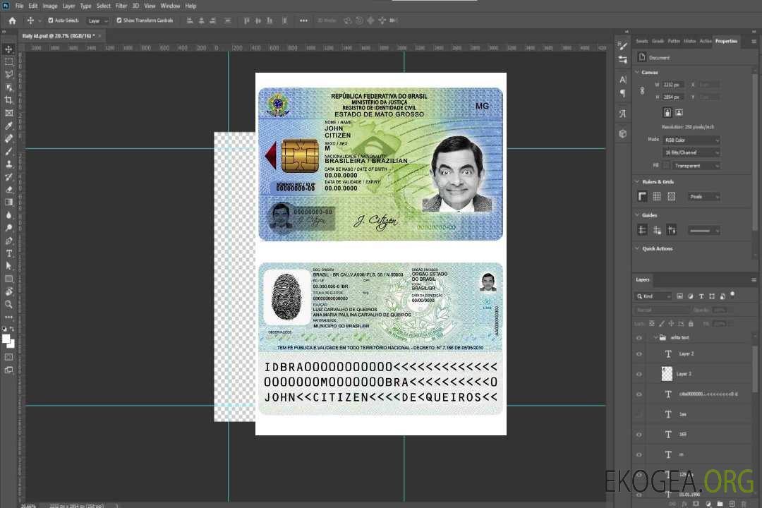Open the 16 Bits/Channel dropdown
Screen dimensions: 762x508
691,152
